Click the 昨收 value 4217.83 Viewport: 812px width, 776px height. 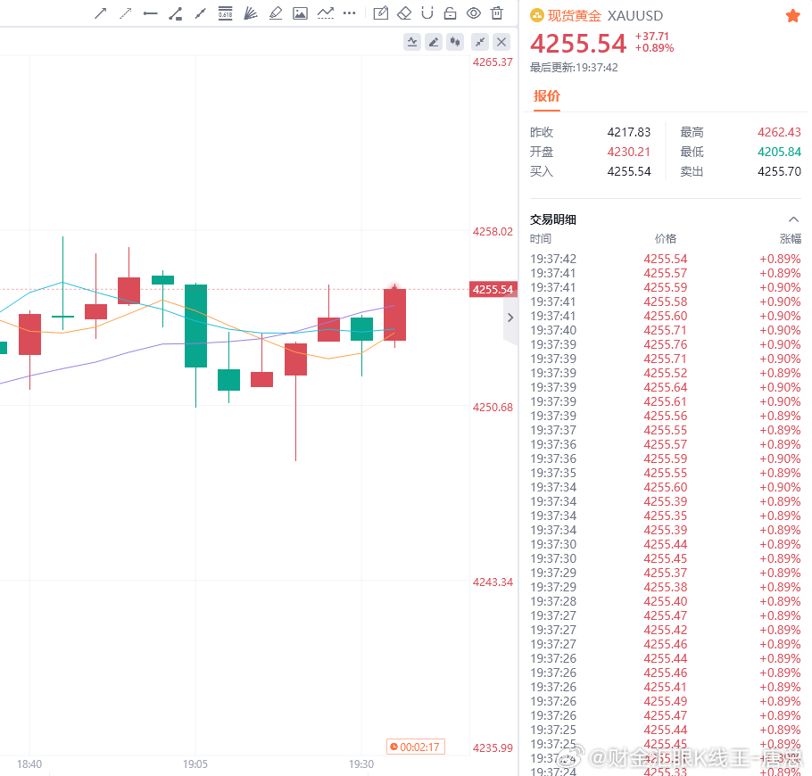click(x=629, y=133)
